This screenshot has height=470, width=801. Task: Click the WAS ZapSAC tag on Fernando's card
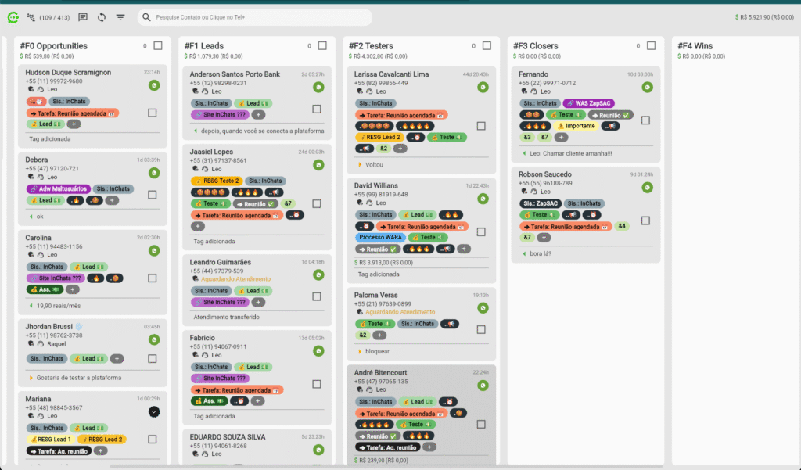point(589,103)
